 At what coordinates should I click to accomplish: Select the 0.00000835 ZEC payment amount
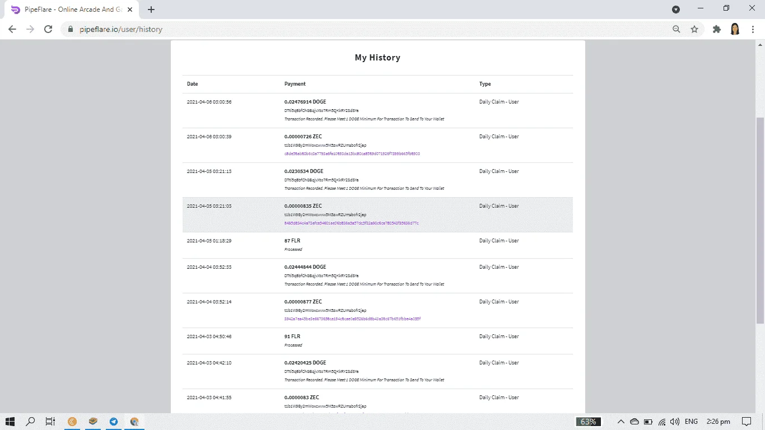303,206
